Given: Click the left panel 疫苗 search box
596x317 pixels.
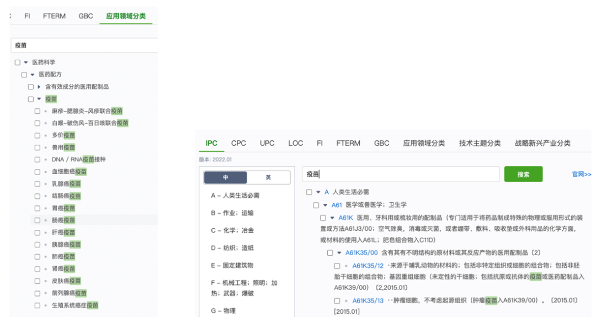Looking at the screenshot, I should tap(83, 45).
